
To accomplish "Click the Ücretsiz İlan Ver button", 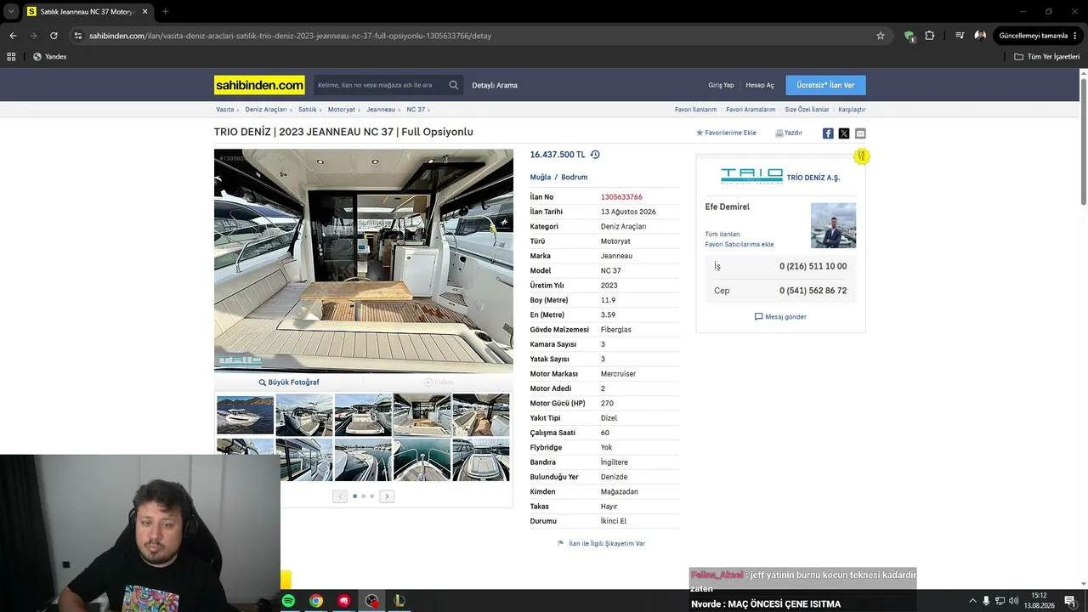I will click(825, 85).
